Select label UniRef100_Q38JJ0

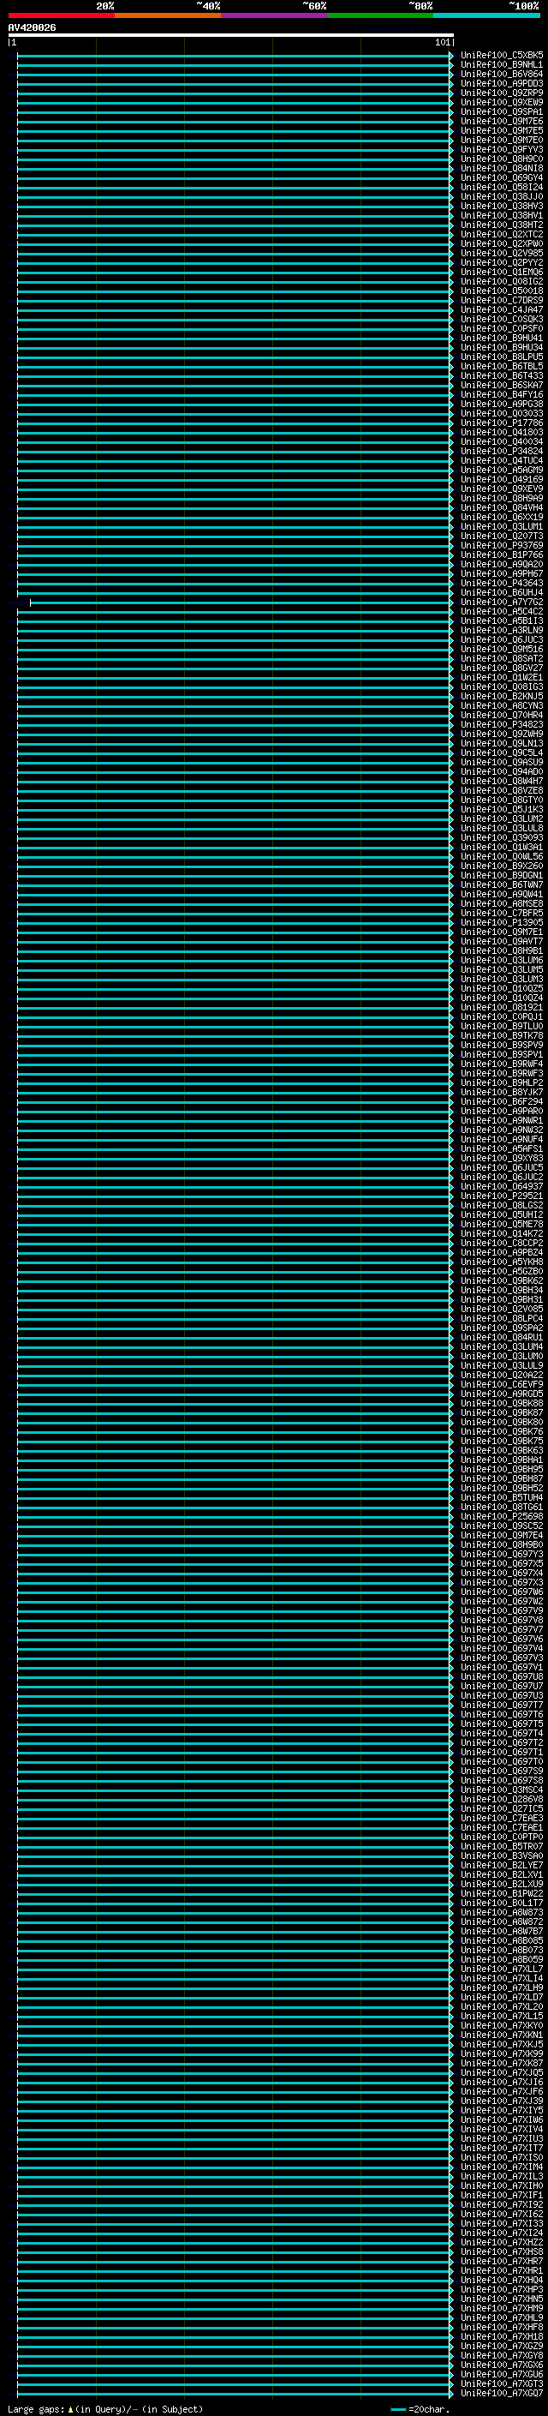tap(502, 196)
